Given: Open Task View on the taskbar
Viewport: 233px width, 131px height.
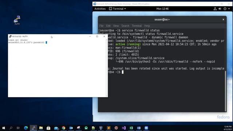Looking at the screenshot, I should (x=18, y=128).
